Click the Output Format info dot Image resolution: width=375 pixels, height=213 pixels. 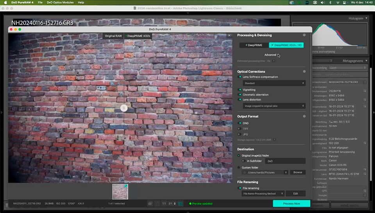click(x=304, y=116)
